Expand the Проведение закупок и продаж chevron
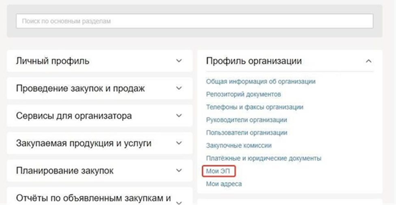The height and width of the screenshot is (205, 396). (x=179, y=88)
